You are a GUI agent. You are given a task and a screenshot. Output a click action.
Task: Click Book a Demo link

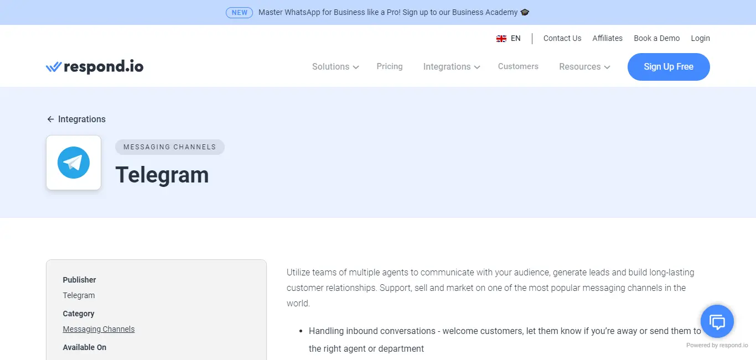coord(656,38)
